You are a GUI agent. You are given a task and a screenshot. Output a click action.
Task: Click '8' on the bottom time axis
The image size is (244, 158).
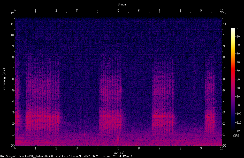(180, 148)
